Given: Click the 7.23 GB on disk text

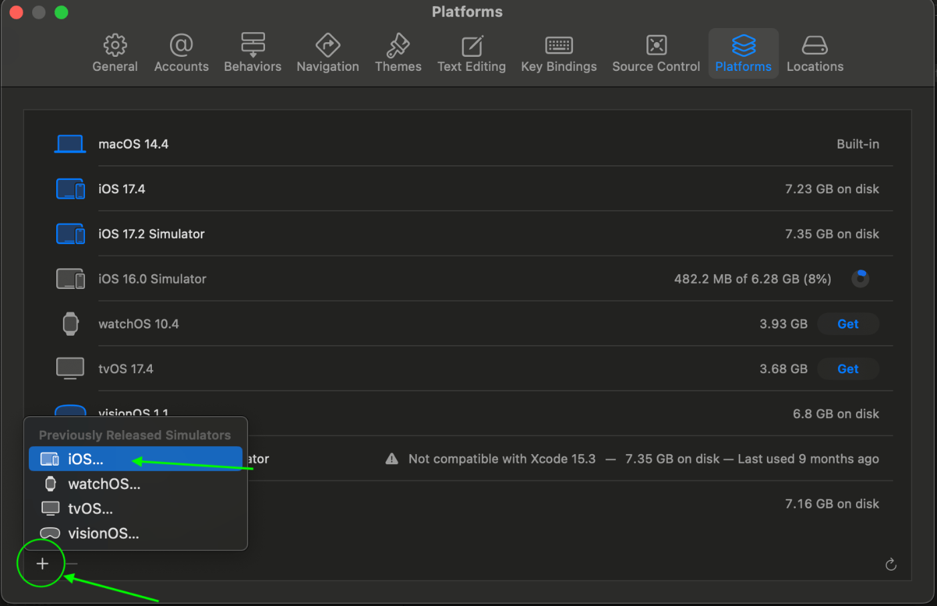Looking at the screenshot, I should [x=832, y=189].
